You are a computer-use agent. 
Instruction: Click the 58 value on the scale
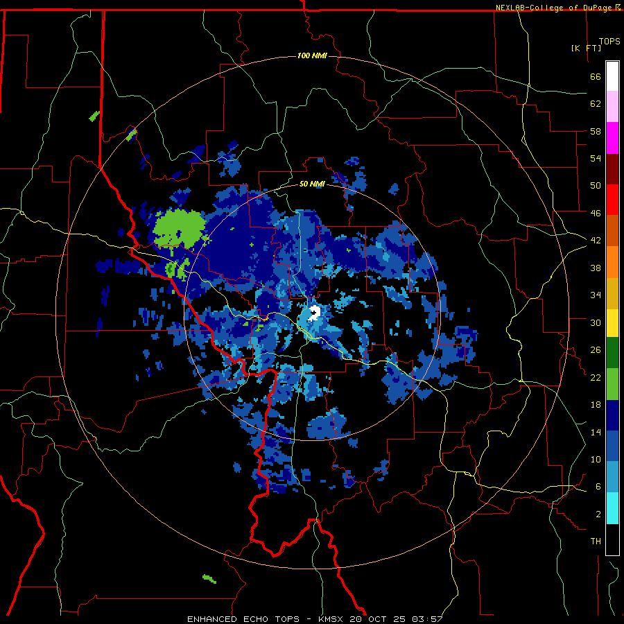pos(596,131)
